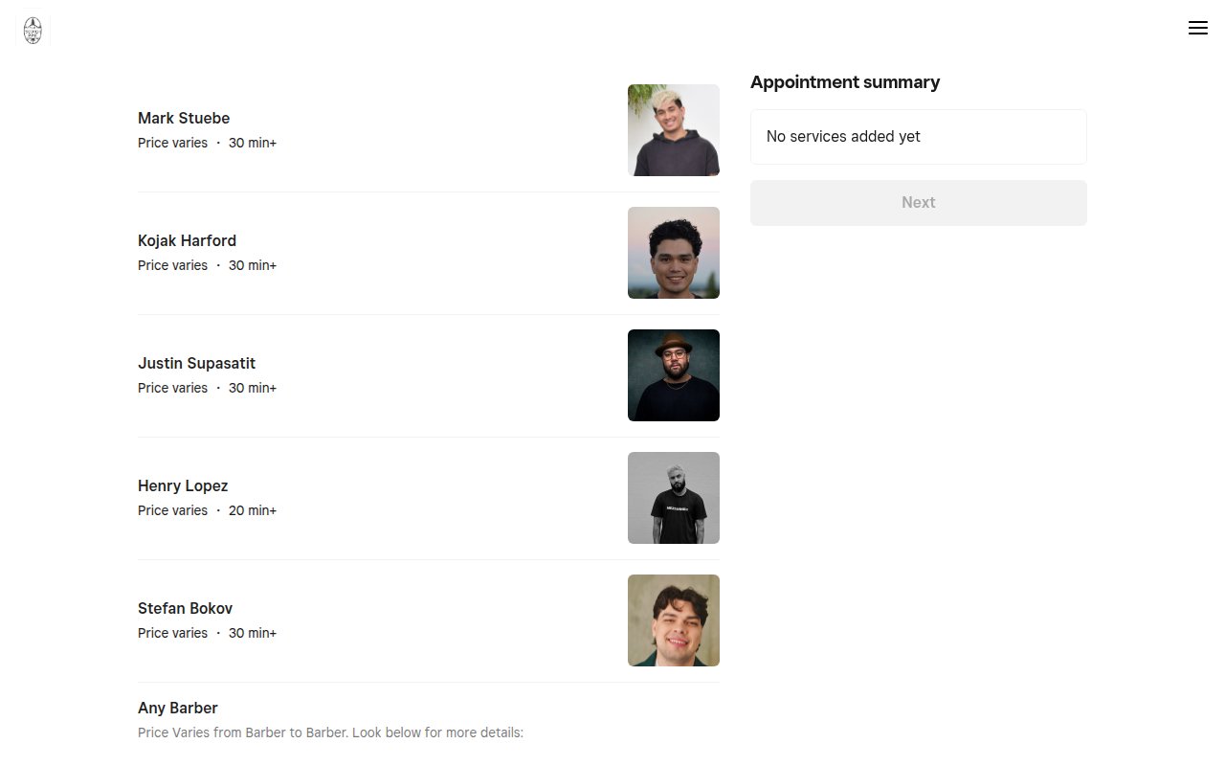Click the Appointment summary heading
This screenshot has height=766, width=1225.
[x=845, y=82]
